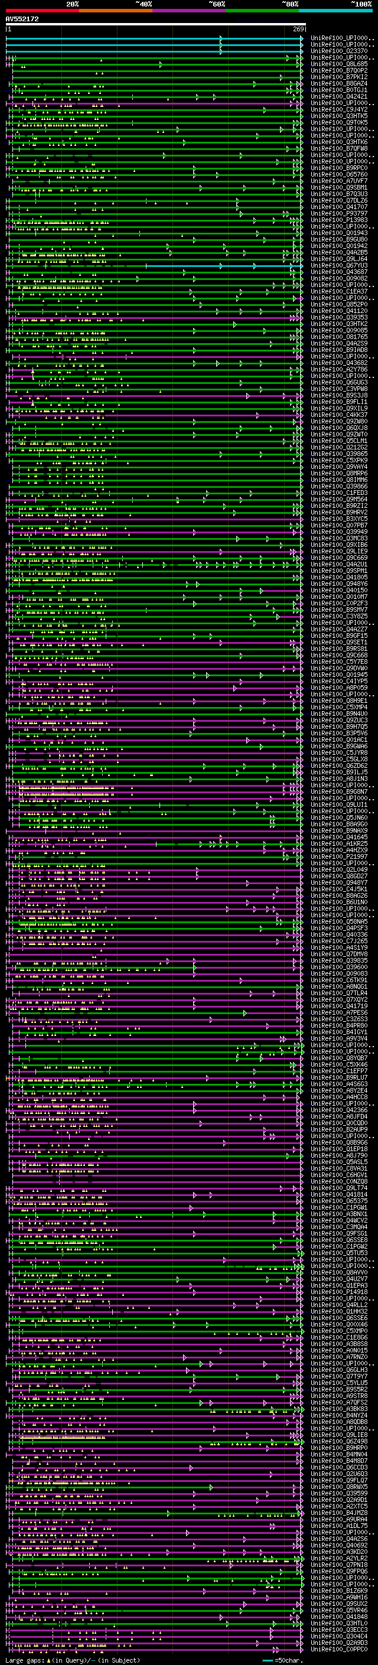Select hit label UniRef100_B9N4U0

coord(339,713)
